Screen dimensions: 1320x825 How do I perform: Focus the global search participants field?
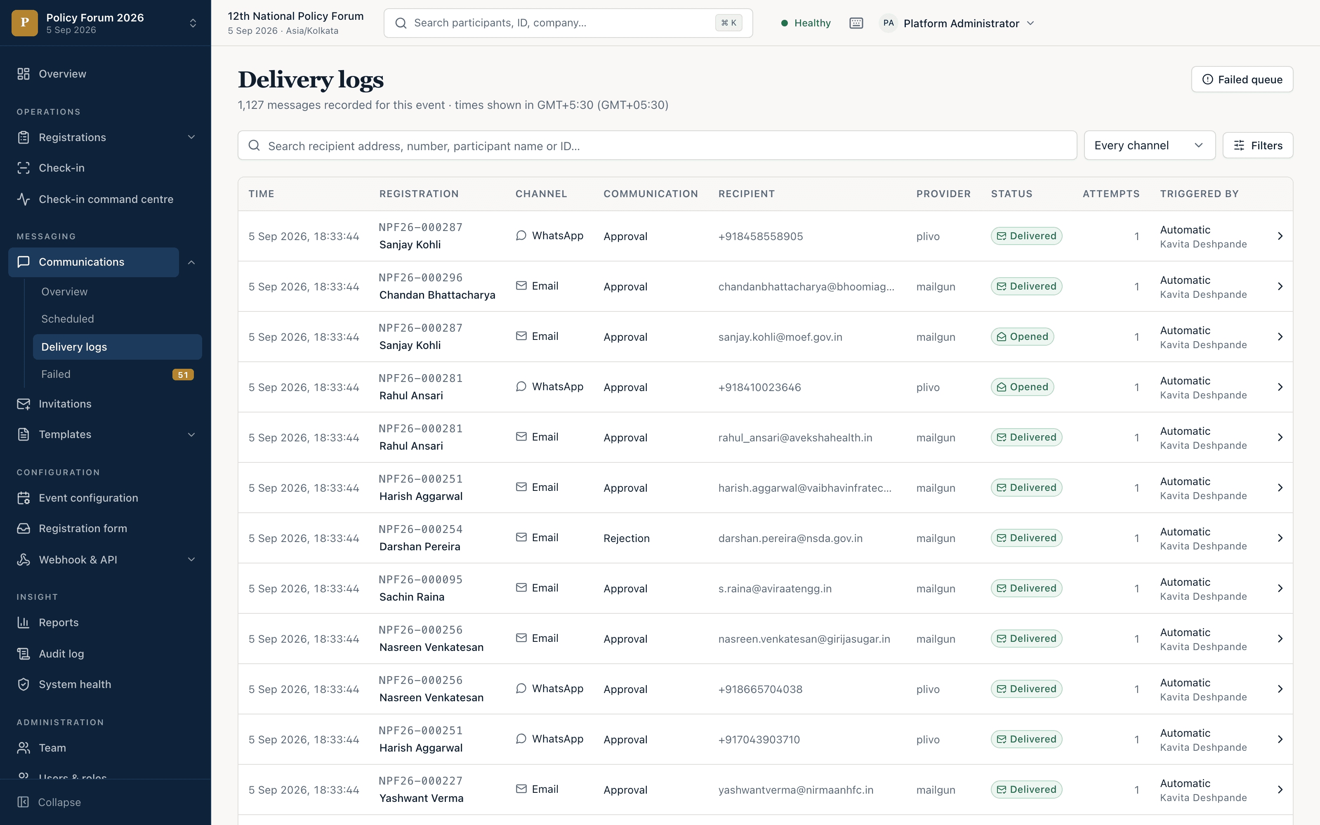[568, 23]
